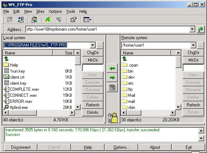207x153 pixels.
Task: Open the Sites menu
Action: pos(40,12)
